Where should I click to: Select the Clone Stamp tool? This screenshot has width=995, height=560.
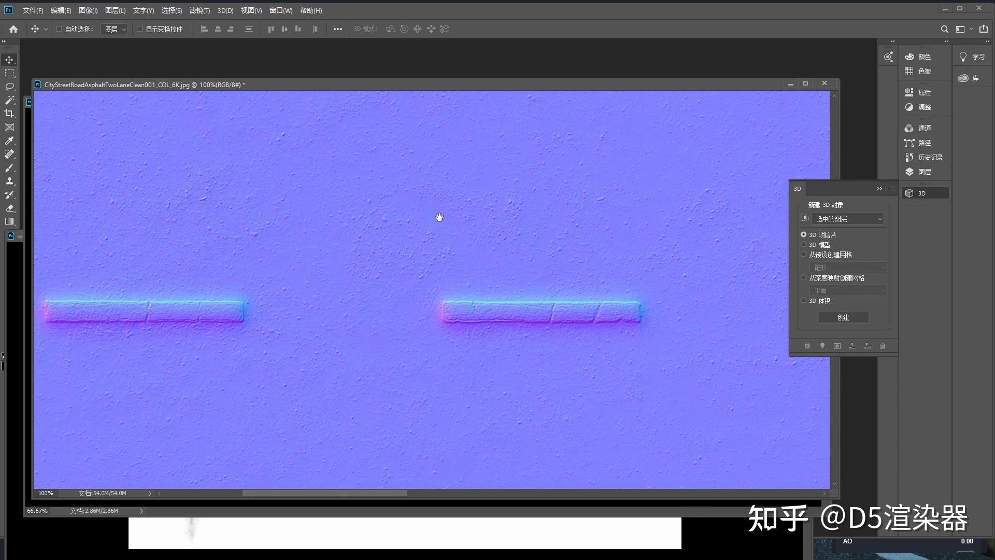(9, 181)
